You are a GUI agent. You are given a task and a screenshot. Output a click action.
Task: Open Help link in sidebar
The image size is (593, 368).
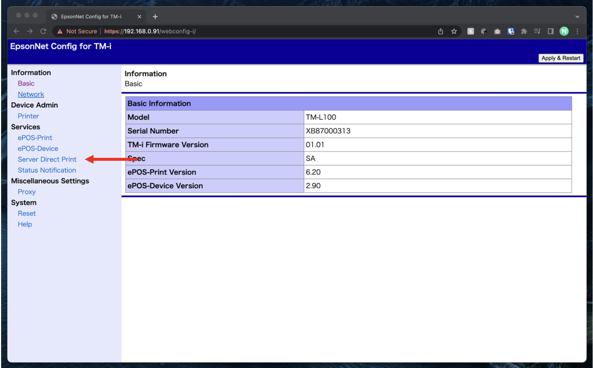click(x=25, y=224)
